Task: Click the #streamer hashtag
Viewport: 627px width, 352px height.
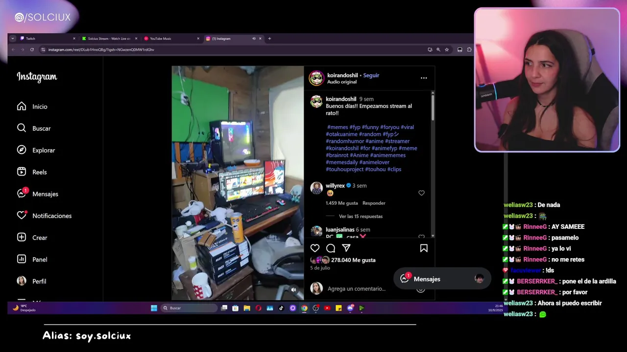Action: coord(397,141)
